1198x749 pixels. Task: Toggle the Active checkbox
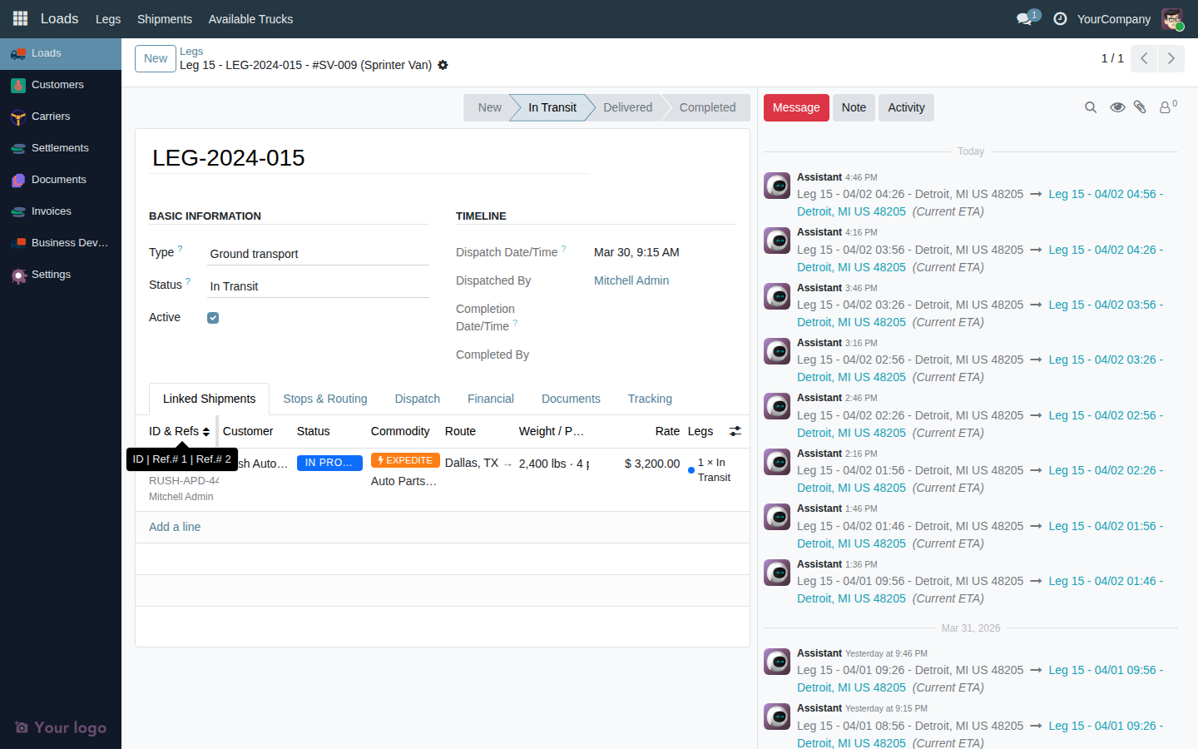213,318
